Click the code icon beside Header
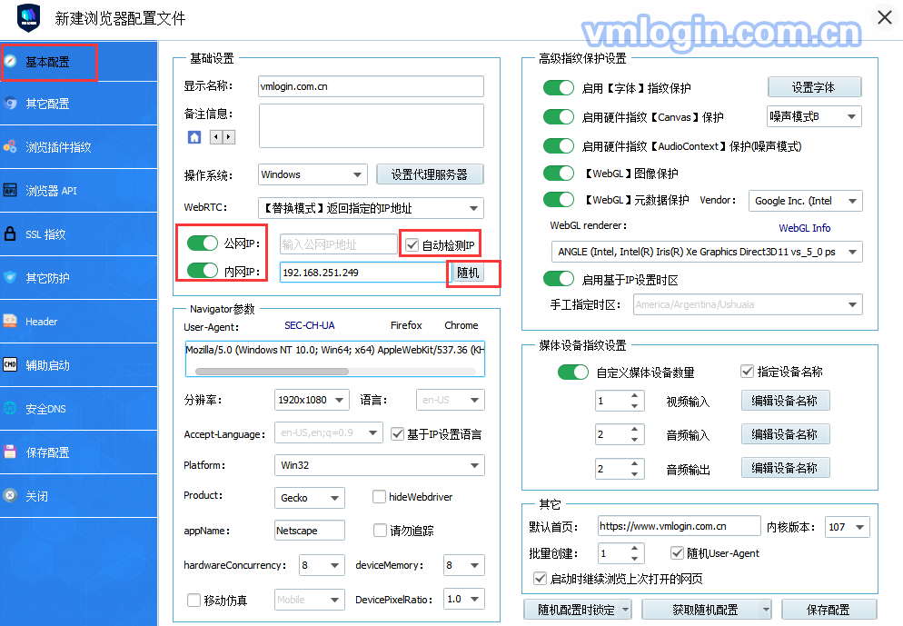The width and height of the screenshot is (903, 626). point(10,322)
